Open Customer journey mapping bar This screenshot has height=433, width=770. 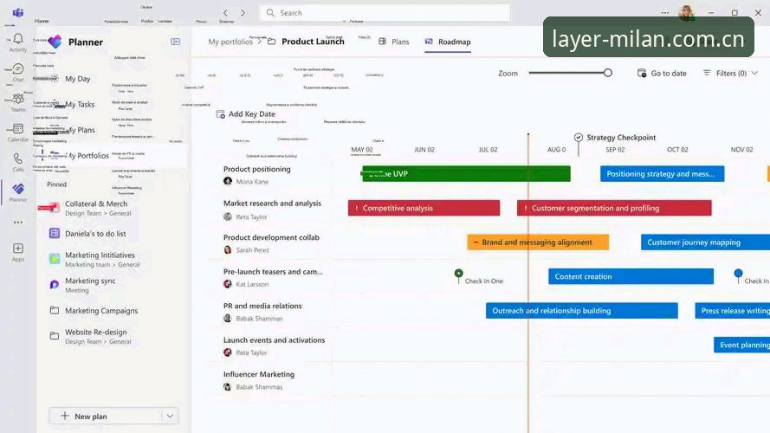(705, 242)
